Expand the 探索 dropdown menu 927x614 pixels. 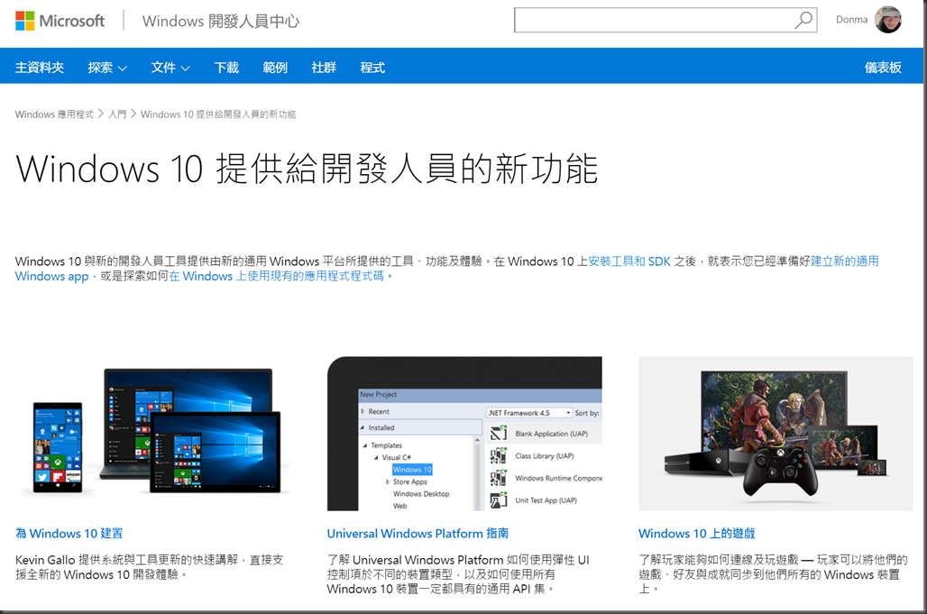[x=107, y=68]
